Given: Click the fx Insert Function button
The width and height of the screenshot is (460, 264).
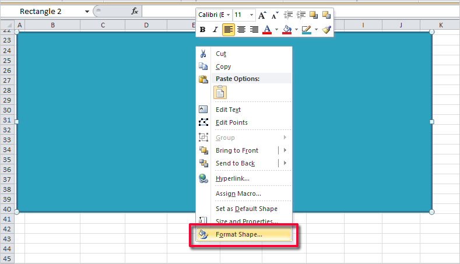Looking at the screenshot, I should 134,12.
